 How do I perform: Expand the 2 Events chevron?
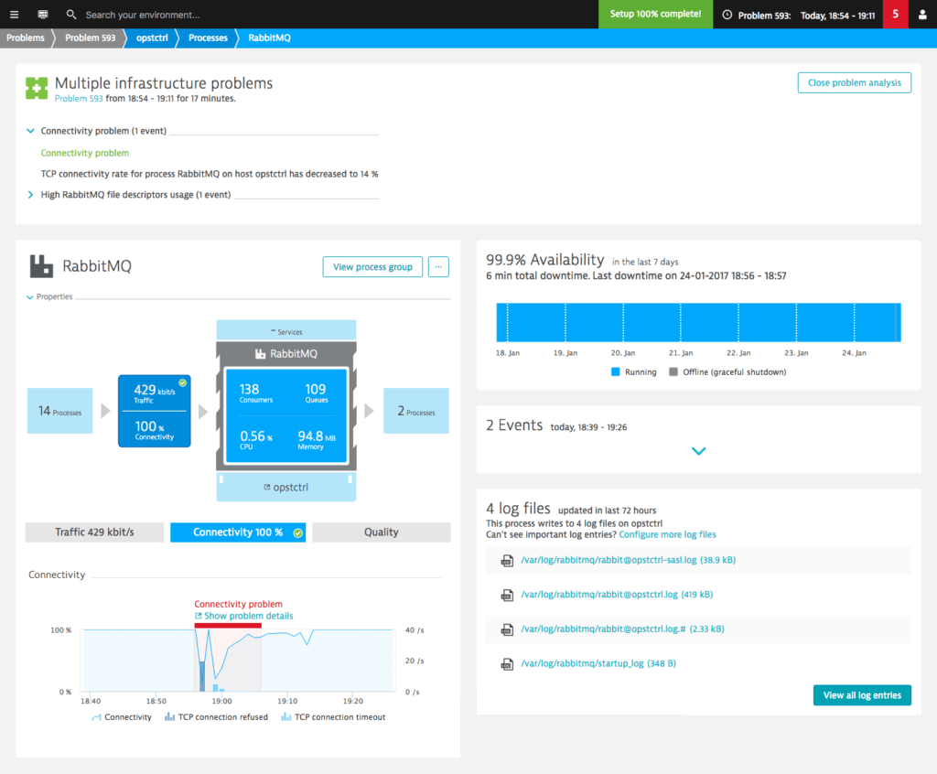pyautogui.click(x=698, y=451)
